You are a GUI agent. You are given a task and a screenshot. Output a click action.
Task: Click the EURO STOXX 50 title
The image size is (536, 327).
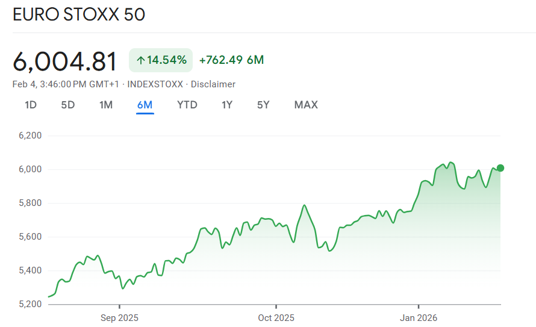[79, 15]
